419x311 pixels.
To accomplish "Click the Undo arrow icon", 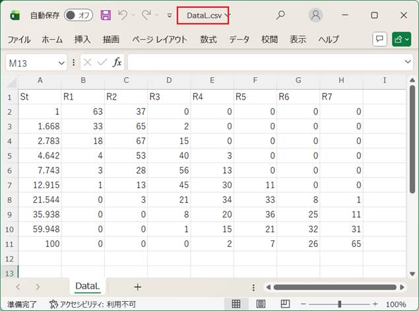I will (x=123, y=15).
